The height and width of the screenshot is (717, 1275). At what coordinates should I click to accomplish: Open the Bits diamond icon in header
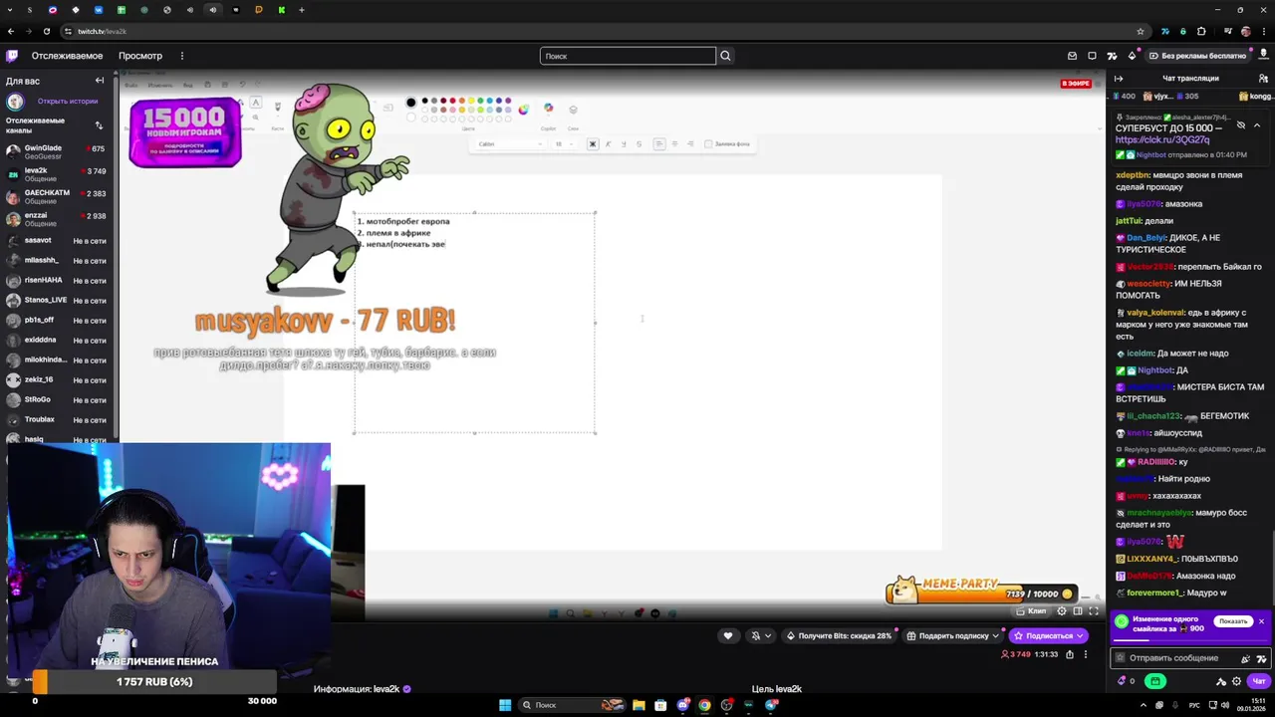pyautogui.click(x=1132, y=56)
